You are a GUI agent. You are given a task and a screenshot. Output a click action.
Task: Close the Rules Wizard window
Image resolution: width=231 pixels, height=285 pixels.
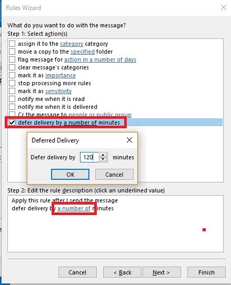click(223, 8)
